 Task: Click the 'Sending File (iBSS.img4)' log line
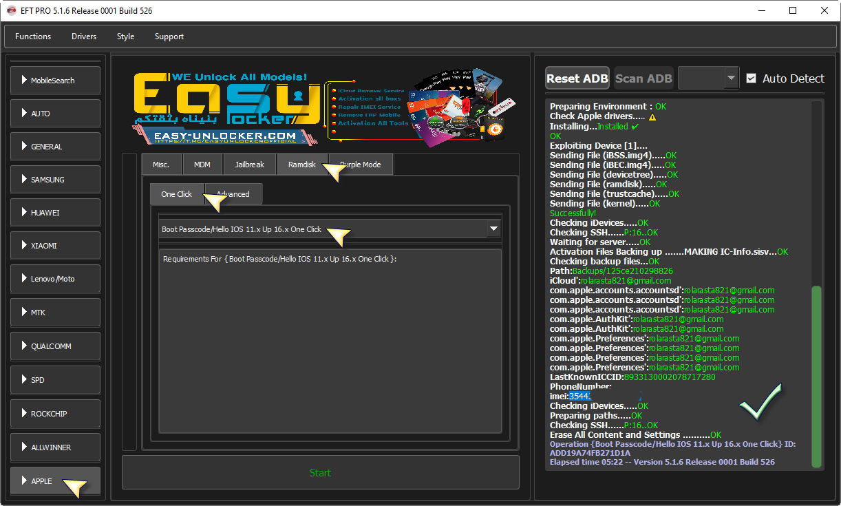613,156
